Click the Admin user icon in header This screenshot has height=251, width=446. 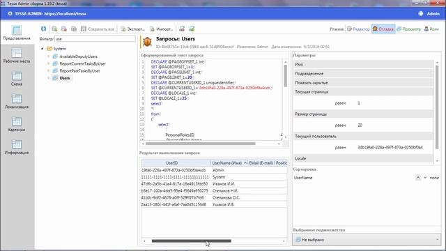tap(421, 13)
